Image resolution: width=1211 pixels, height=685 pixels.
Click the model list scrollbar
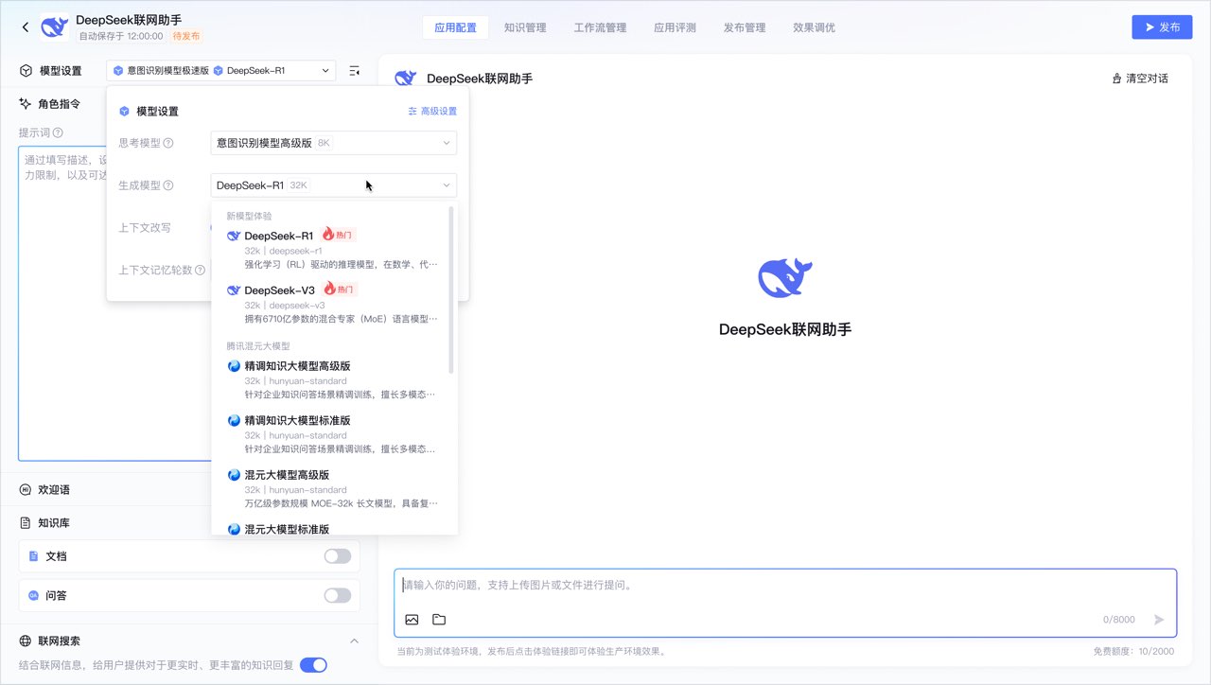tap(451, 290)
